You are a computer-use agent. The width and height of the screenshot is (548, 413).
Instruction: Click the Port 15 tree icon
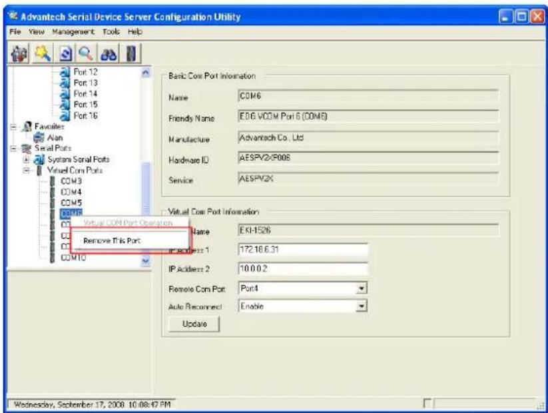65,105
